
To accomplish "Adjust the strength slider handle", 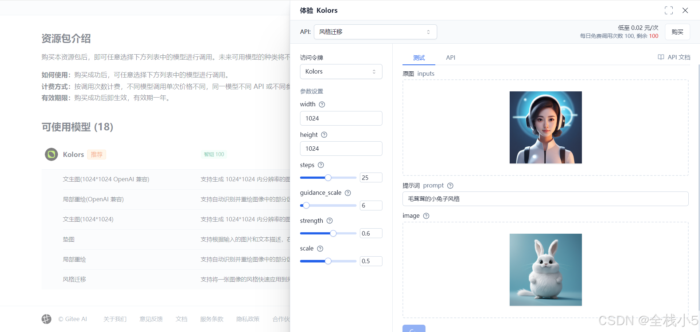I will pyautogui.click(x=333, y=233).
